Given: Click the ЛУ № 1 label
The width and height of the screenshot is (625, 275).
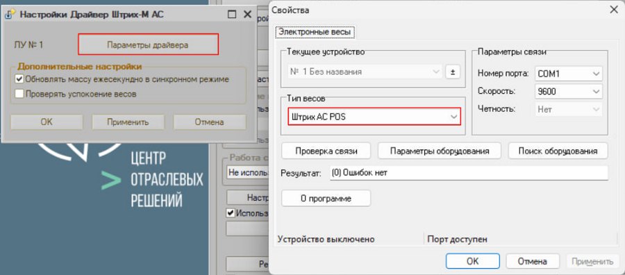Looking at the screenshot, I should coord(28,45).
